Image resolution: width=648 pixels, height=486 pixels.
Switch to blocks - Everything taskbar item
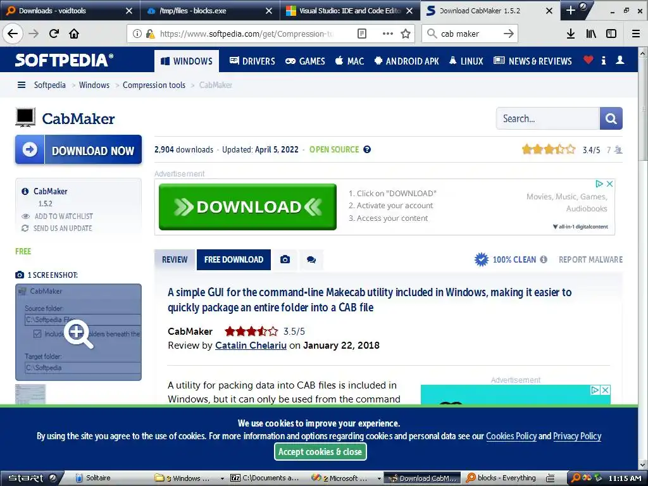pos(501,478)
